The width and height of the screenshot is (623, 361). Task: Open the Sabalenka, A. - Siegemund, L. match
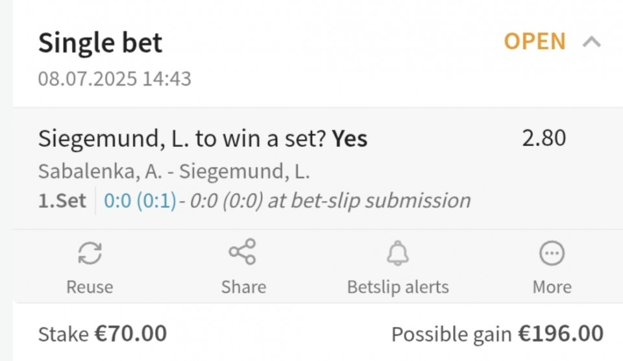174,172
